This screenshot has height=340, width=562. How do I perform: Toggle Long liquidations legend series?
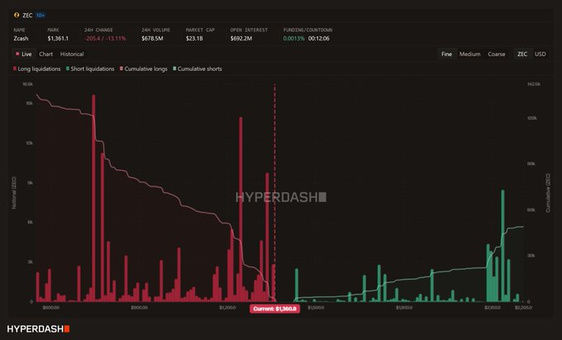tap(37, 68)
